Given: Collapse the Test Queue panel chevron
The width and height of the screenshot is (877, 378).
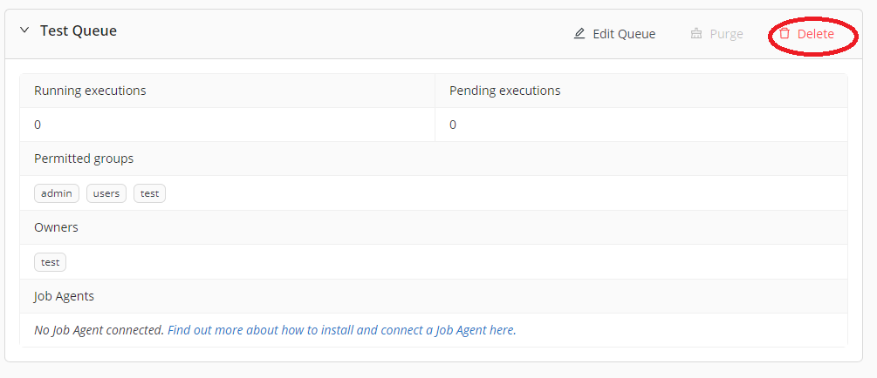Looking at the screenshot, I should click(x=24, y=30).
